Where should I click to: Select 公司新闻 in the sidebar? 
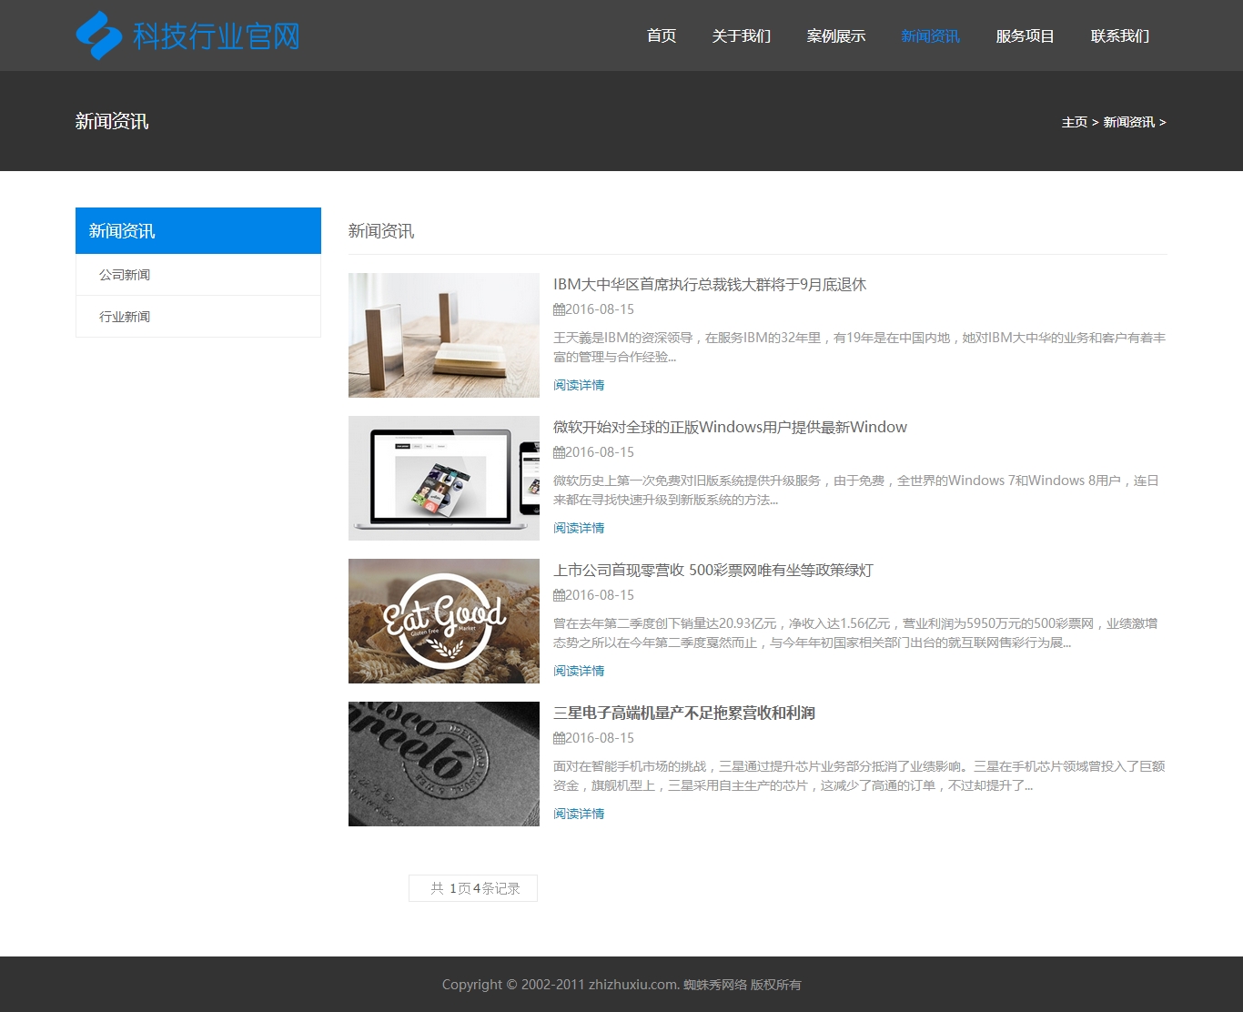(x=125, y=275)
